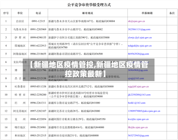Click the 伊犁州 row email link
This screenshot has height=140, width=178.
coord(140,37)
